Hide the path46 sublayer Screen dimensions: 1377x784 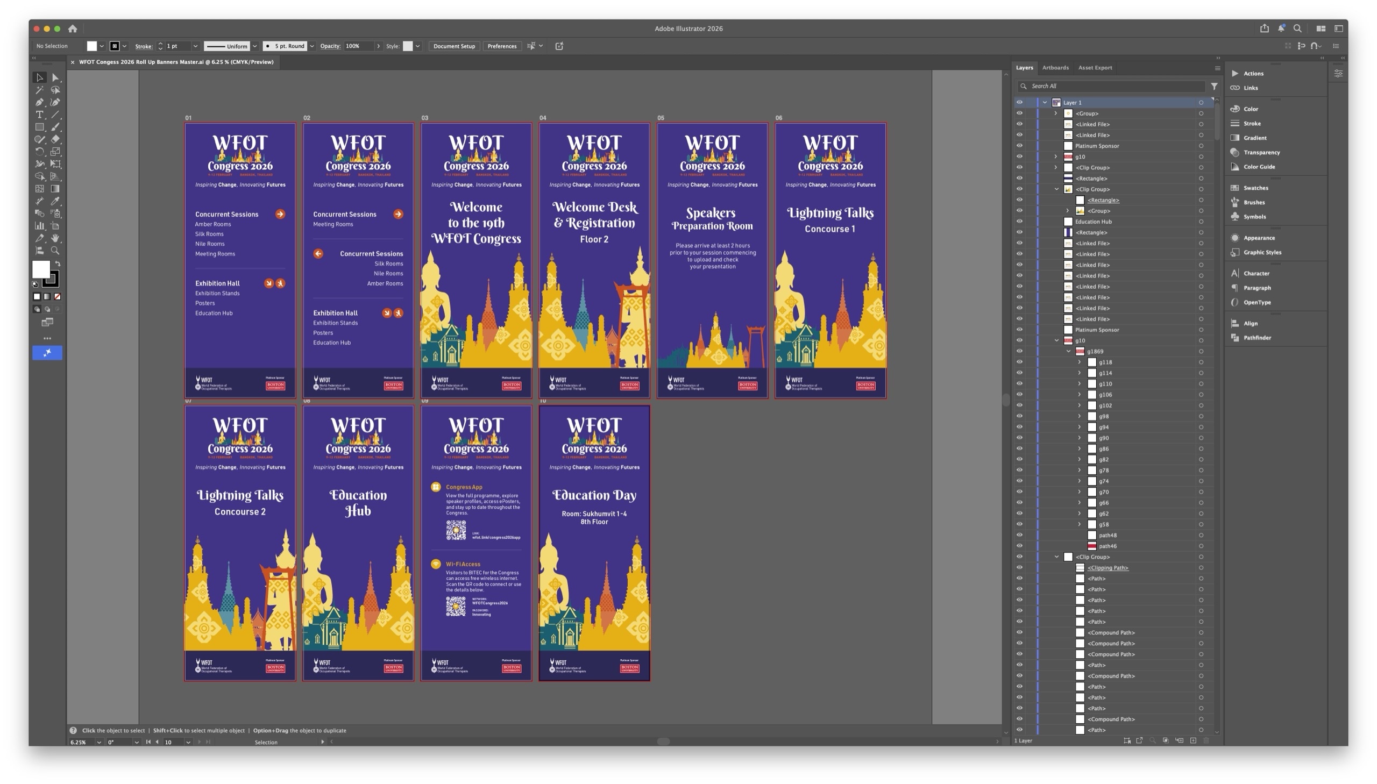coord(1019,546)
